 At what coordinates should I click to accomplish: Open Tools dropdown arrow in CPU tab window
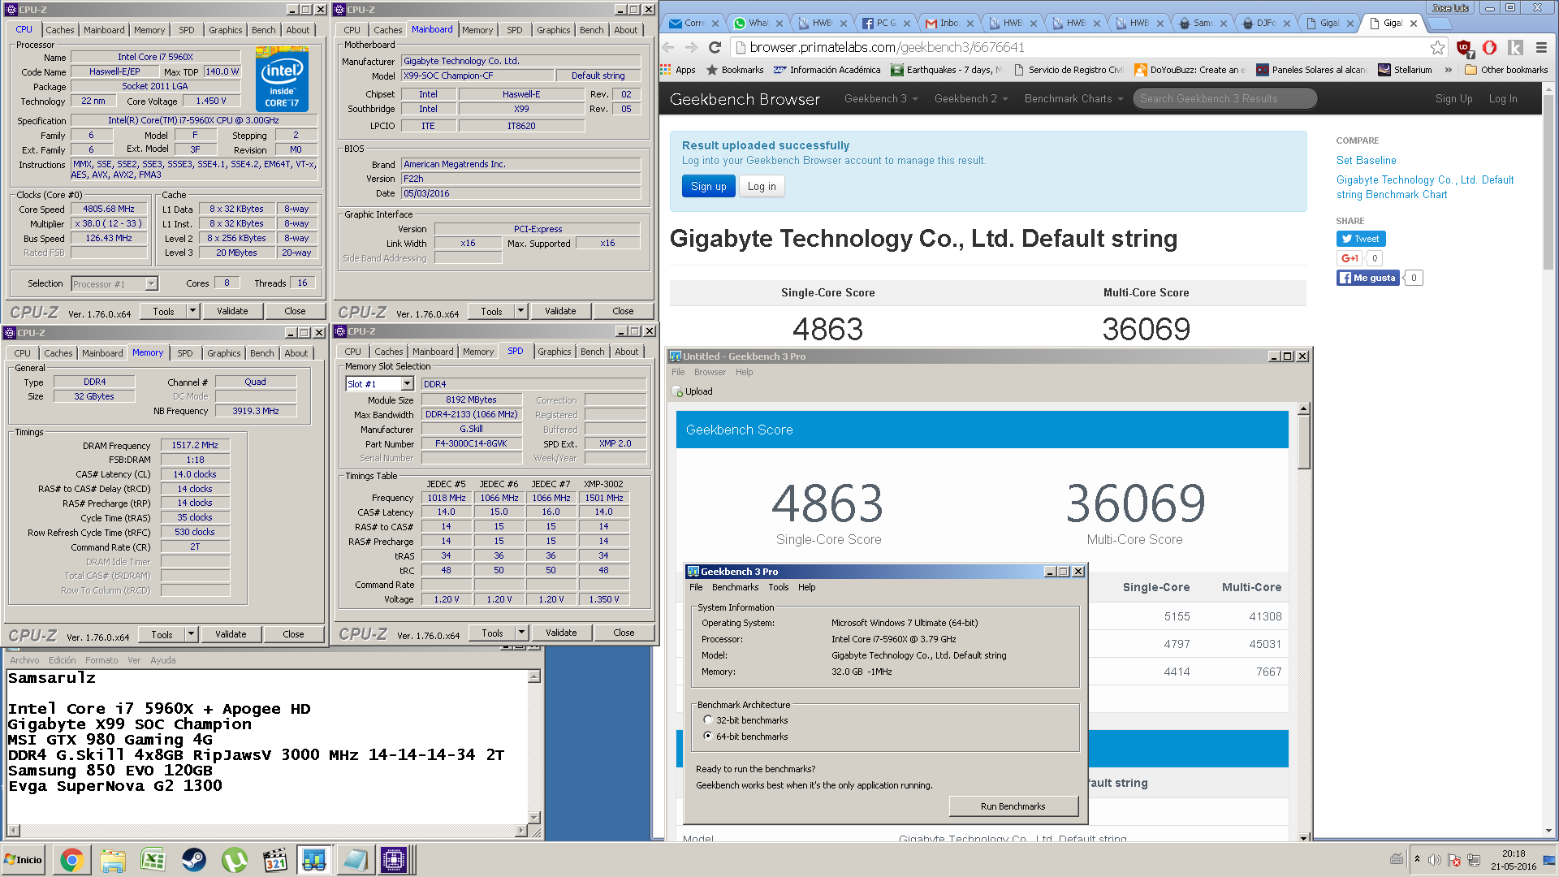tap(193, 311)
